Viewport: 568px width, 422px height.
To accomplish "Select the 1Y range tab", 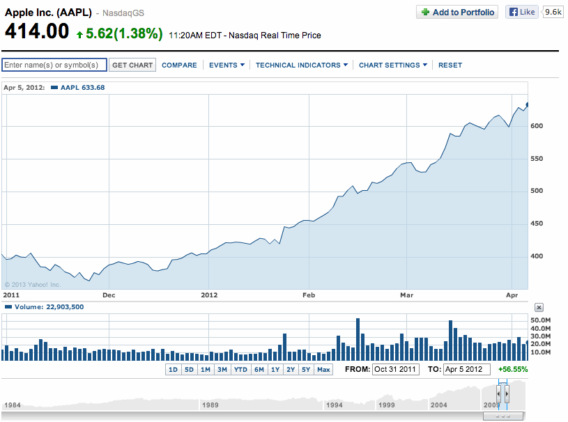I will (275, 370).
